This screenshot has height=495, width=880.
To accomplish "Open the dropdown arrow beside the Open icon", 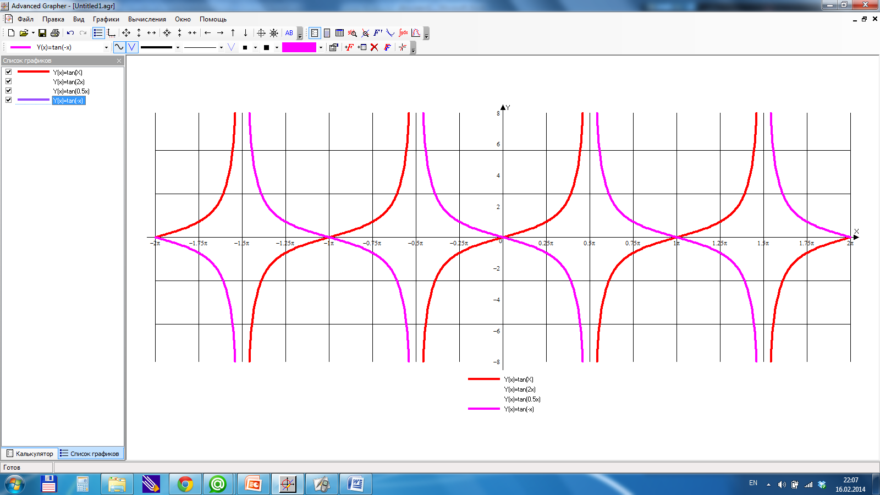I will tap(33, 33).
